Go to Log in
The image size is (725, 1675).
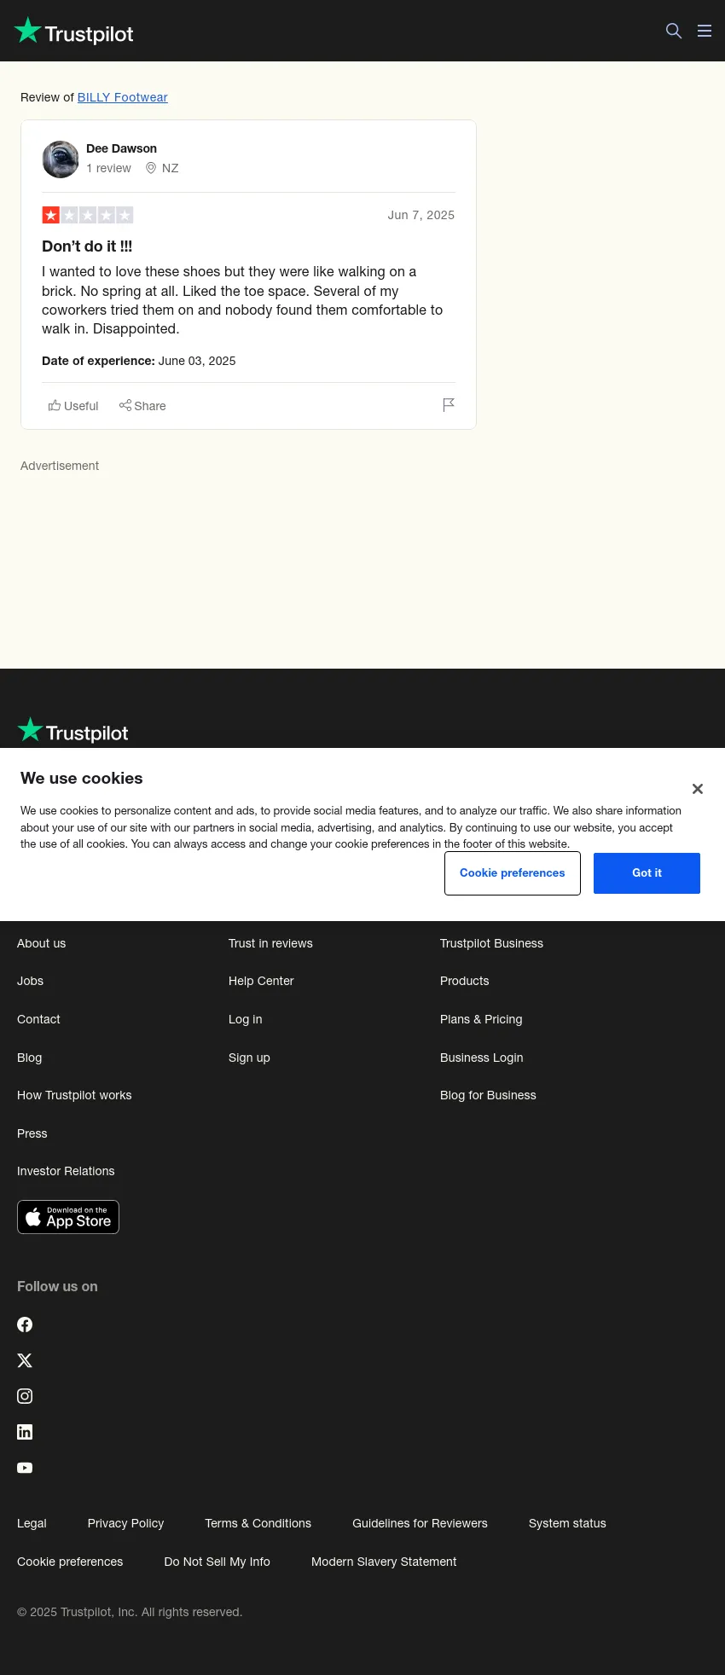(x=246, y=1019)
